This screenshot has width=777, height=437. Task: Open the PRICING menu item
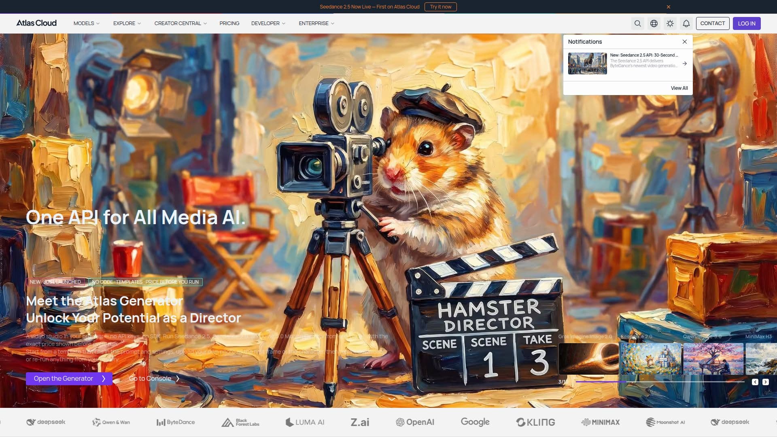click(x=229, y=23)
